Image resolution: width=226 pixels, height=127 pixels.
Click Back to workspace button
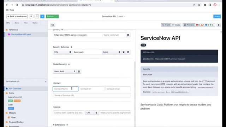click(x=17, y=17)
